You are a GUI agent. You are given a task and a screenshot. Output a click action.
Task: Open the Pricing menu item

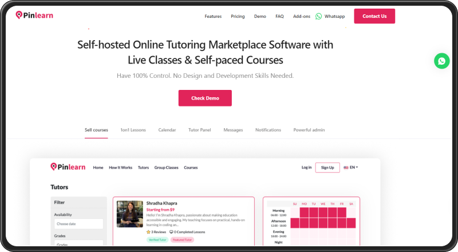point(238,16)
